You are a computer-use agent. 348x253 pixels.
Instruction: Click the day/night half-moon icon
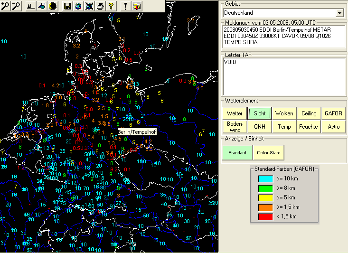(53, 6)
